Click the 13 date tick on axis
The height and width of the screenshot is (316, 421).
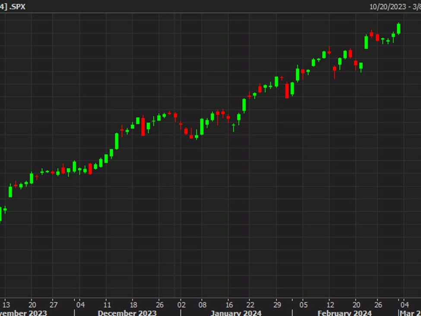7,303
